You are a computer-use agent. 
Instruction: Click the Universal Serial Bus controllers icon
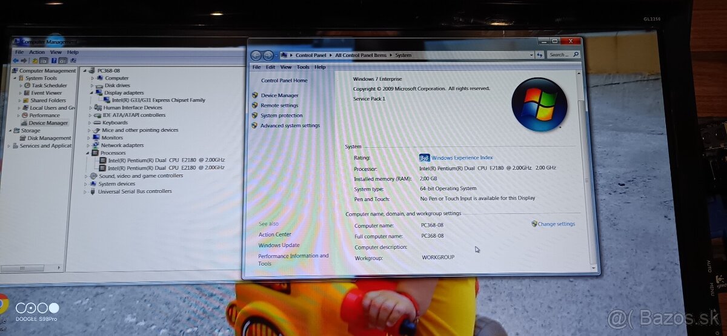[x=93, y=191]
